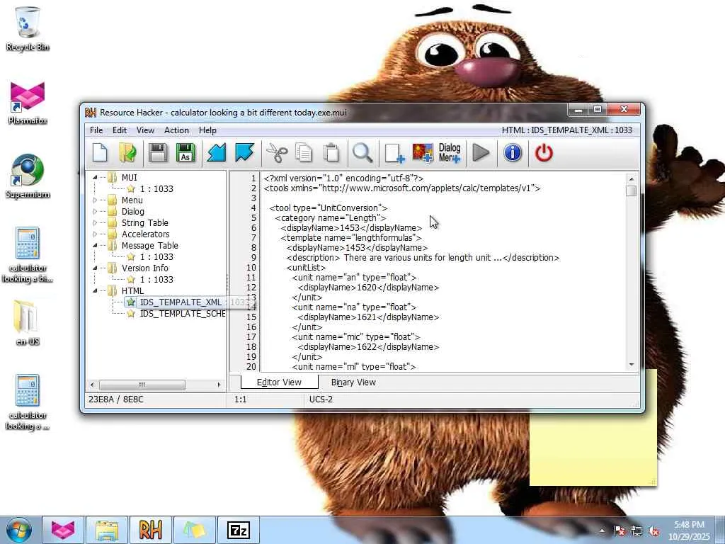The image size is (725, 544).
Task: Open 7-Zip from the taskbar
Action: click(x=239, y=530)
